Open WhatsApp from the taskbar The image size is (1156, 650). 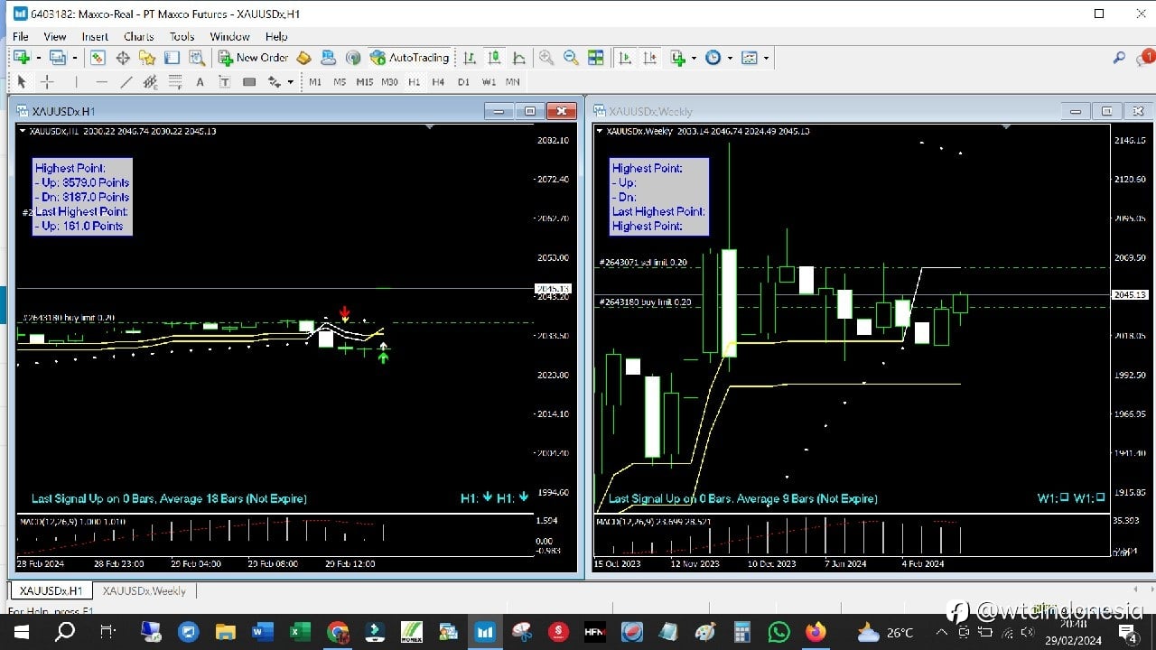coord(778,632)
